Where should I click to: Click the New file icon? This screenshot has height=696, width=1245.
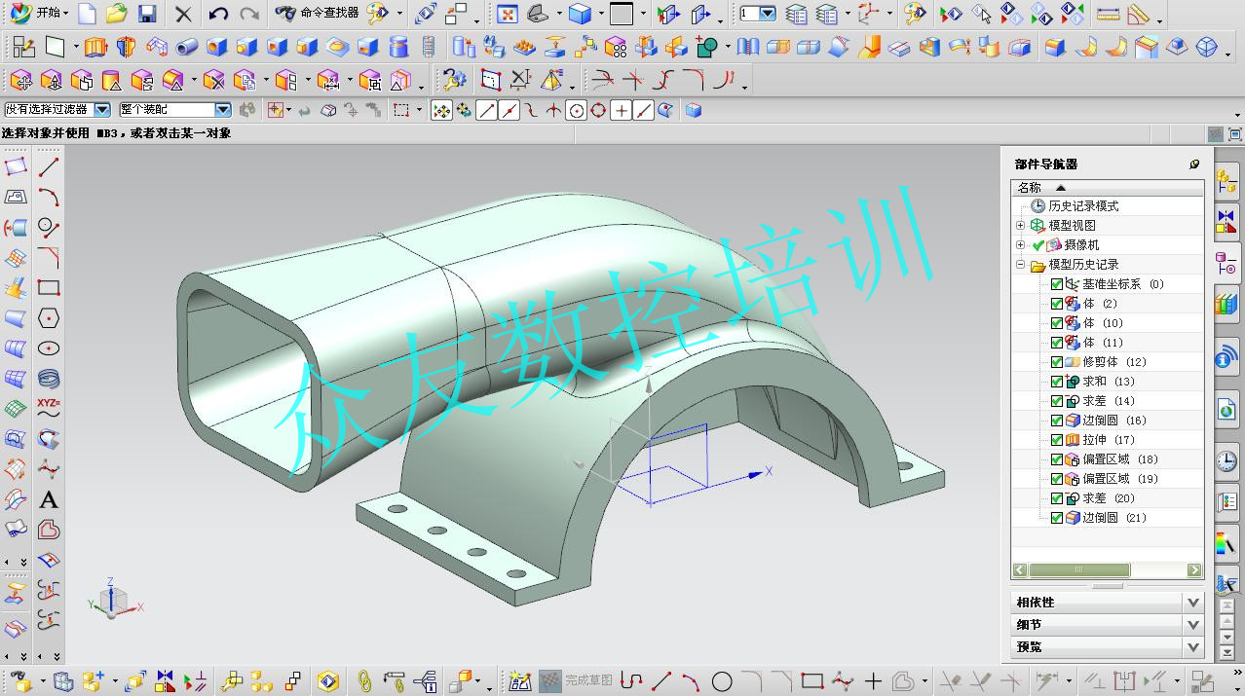(87, 14)
